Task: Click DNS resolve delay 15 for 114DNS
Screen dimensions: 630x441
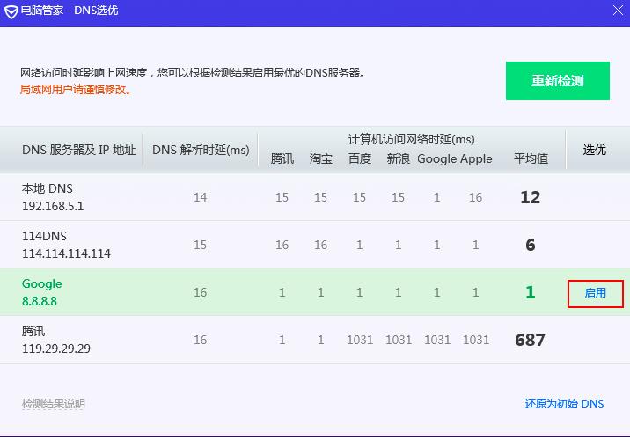Action: pos(200,245)
